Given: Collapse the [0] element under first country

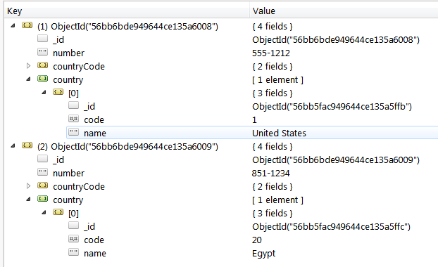Looking at the screenshot, I should [44, 93].
